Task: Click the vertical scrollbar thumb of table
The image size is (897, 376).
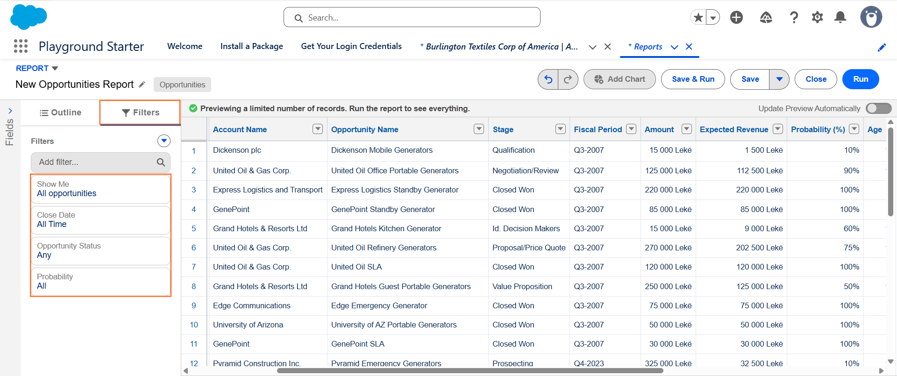Action: coord(890,171)
